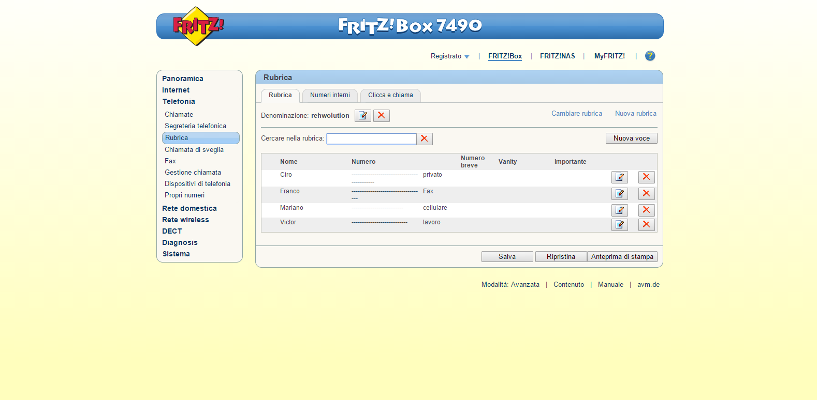Viewport: 817px width, 400px height.
Task: Open the help question mark icon
Action: [x=650, y=56]
